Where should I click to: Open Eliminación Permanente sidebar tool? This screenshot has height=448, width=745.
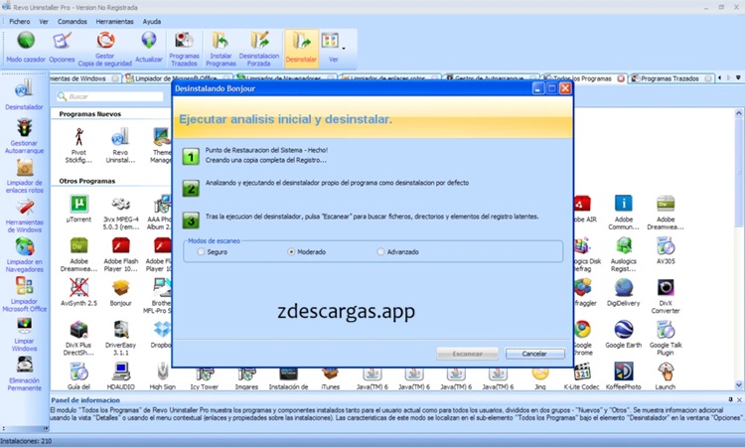[24, 373]
